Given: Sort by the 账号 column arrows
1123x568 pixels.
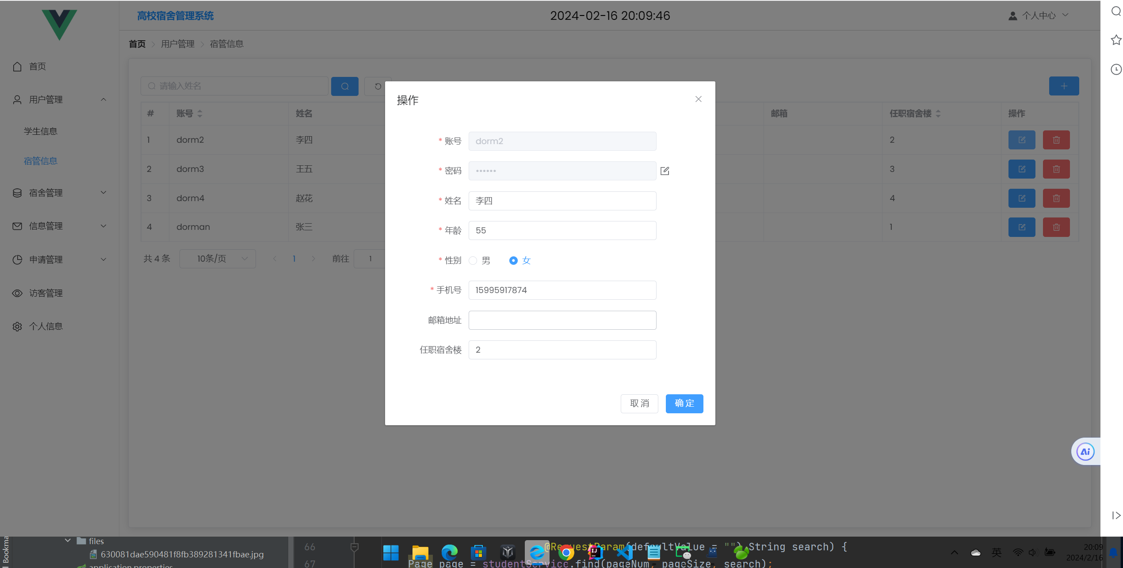Looking at the screenshot, I should tap(200, 114).
